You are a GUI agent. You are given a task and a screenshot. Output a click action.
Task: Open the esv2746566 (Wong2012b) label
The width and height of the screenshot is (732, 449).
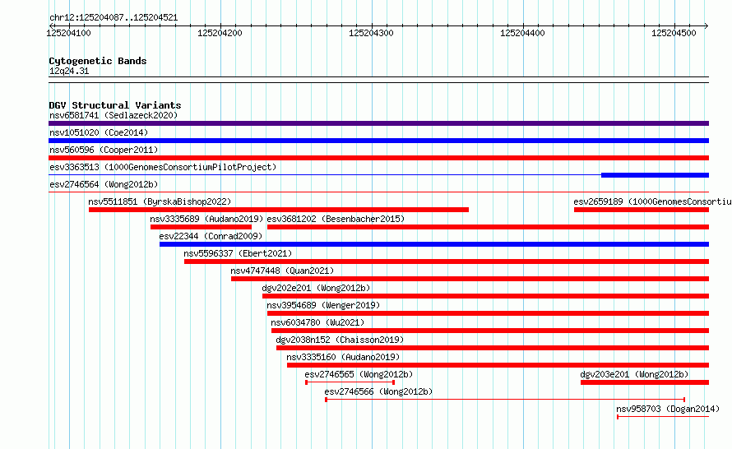click(378, 391)
